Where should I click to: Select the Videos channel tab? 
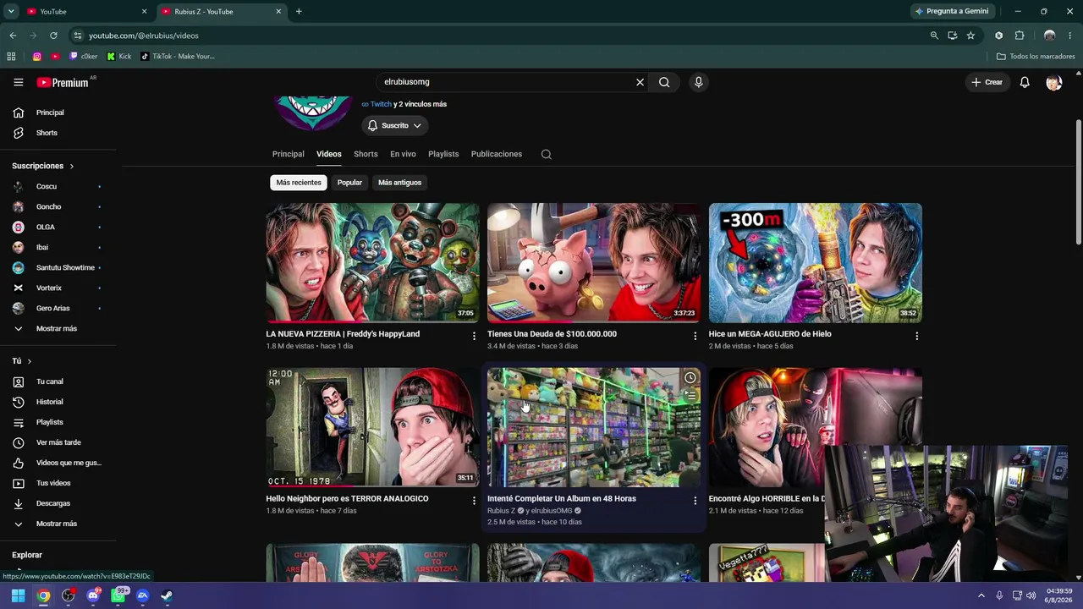(x=328, y=154)
